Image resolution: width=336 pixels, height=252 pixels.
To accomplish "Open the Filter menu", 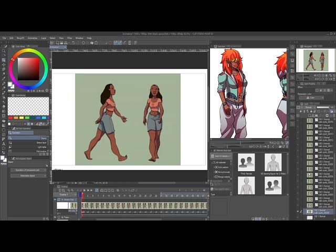I will 69,38.
